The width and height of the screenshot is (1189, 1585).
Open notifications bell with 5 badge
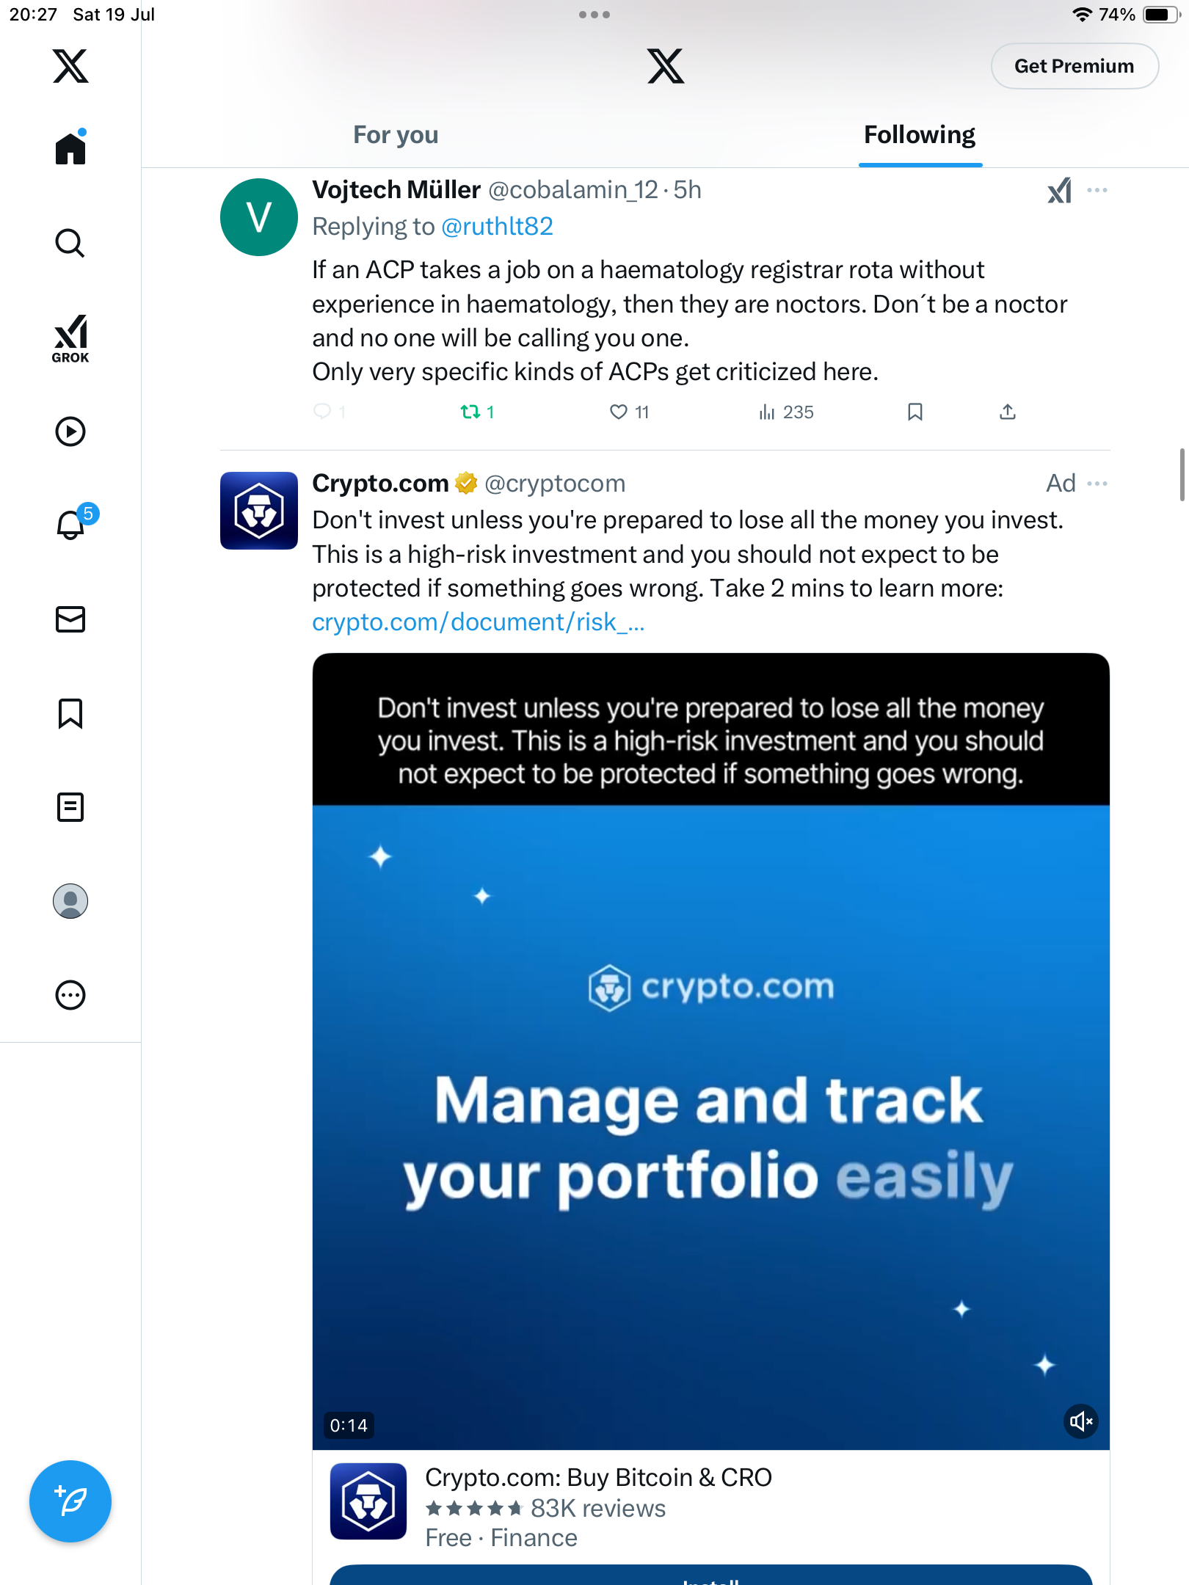(73, 523)
